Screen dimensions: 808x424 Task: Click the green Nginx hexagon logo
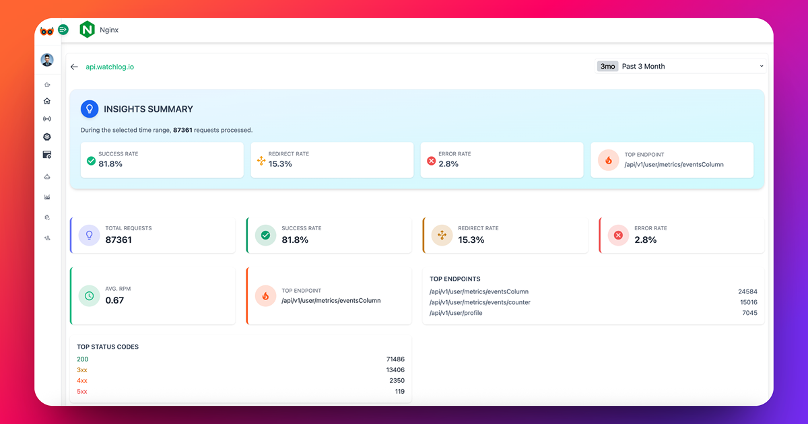(87, 30)
